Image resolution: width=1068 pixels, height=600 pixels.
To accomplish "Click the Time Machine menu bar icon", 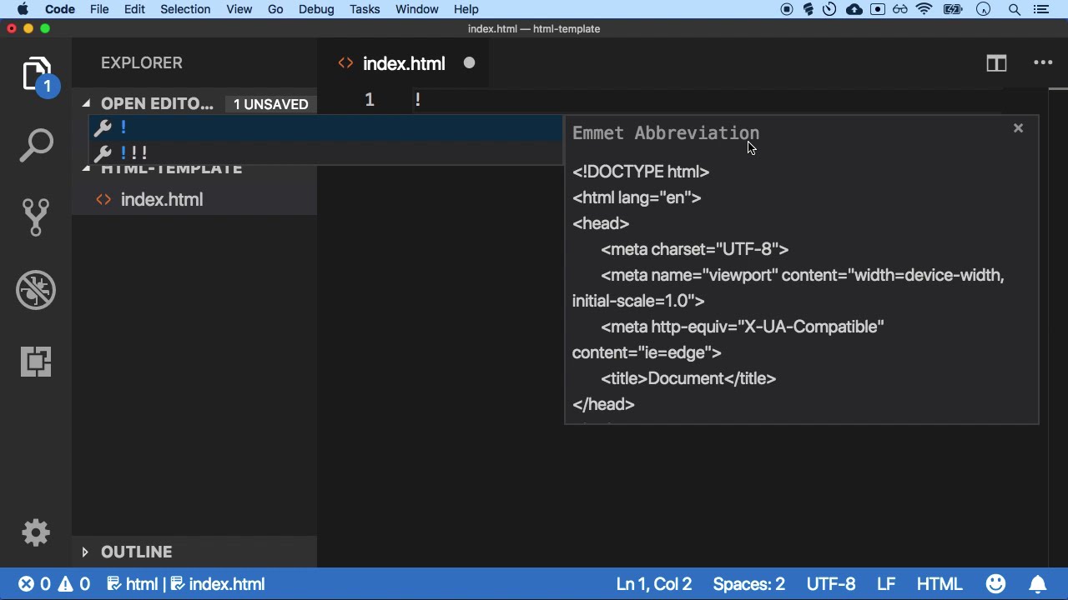I will 829,9.
